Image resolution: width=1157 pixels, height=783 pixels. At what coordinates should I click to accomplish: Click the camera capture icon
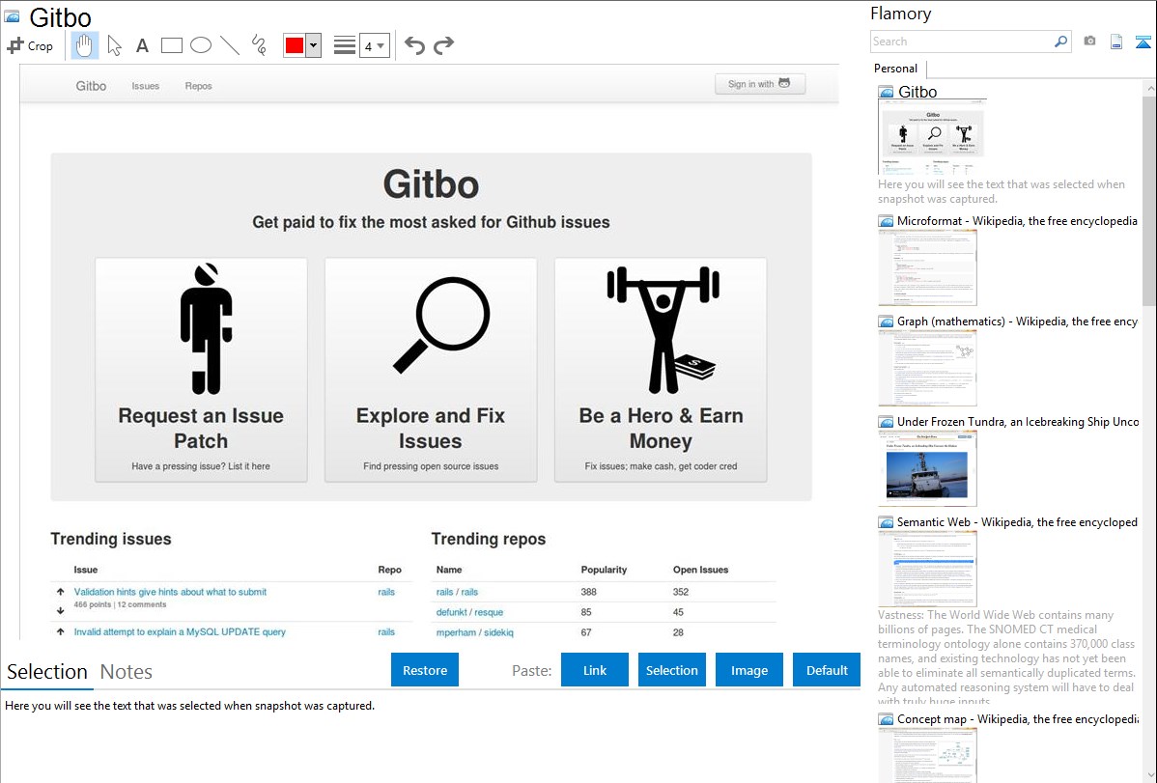1089,42
